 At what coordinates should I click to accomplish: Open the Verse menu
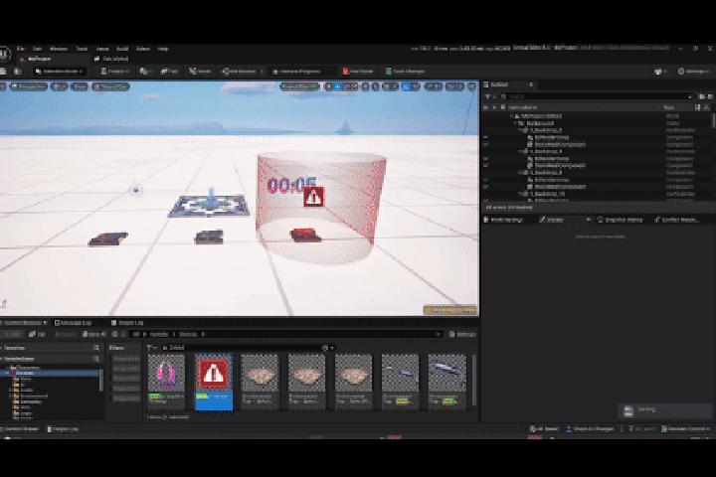click(102, 49)
